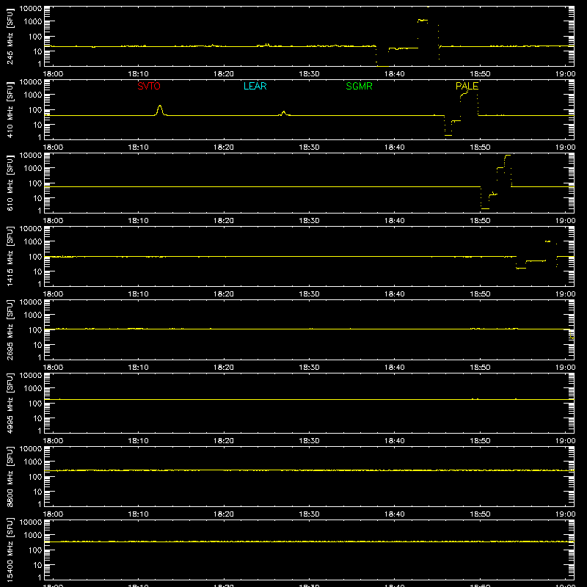Click the 18:40 tick label under 245 MHz panel
Image resolution: width=587 pixels, height=587 pixels.
(395, 74)
